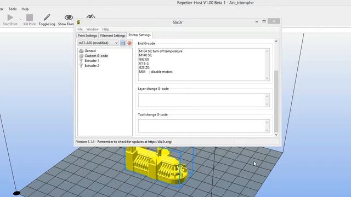Delete the profile with the red icon

pos(129,43)
